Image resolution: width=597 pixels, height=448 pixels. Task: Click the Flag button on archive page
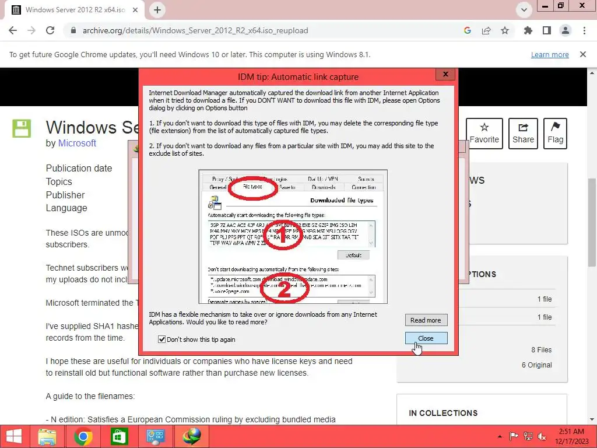coord(556,134)
